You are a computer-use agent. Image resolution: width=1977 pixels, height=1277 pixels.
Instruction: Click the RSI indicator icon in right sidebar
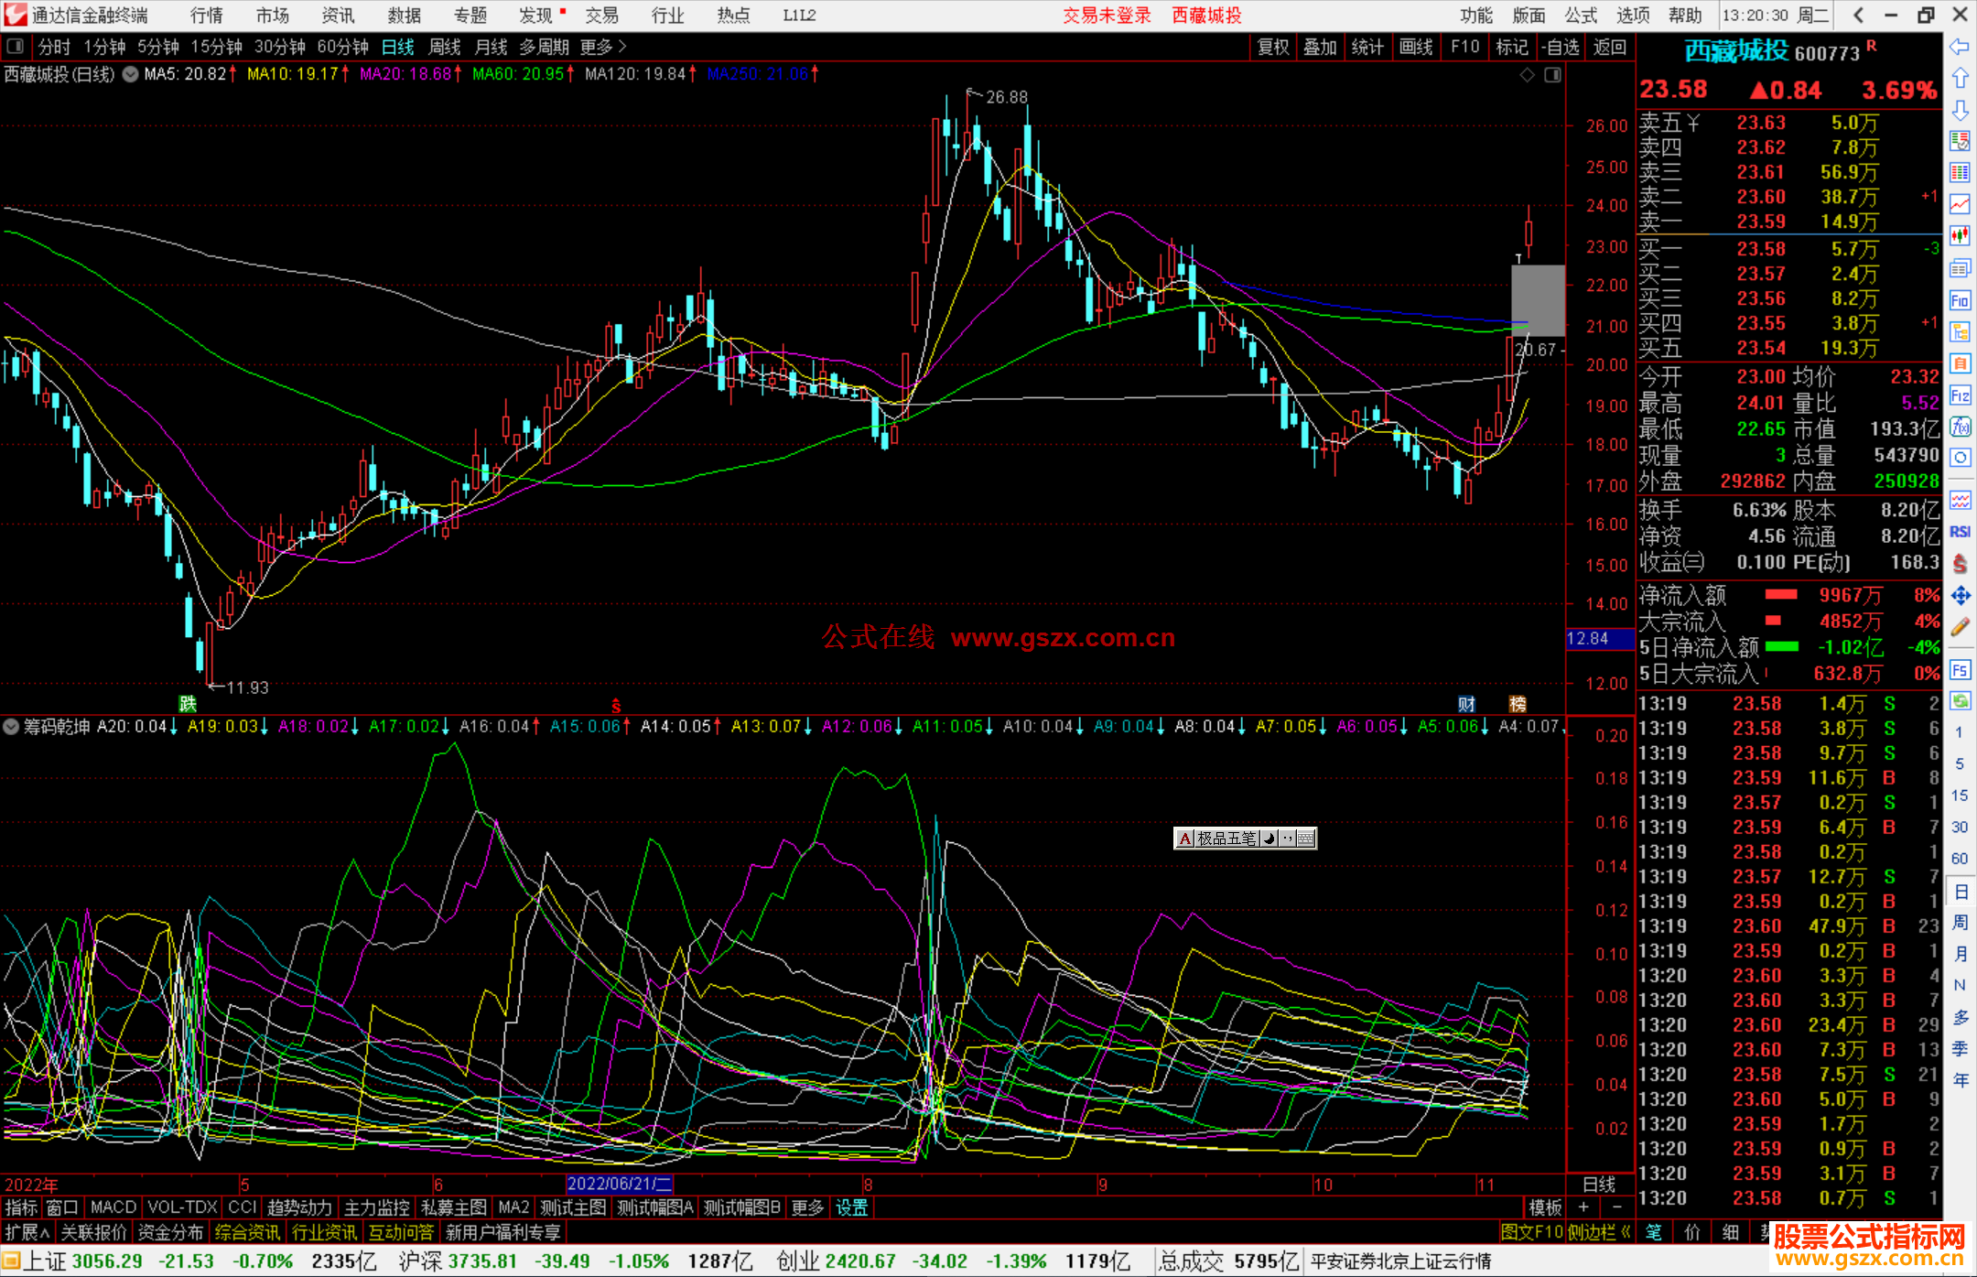pyautogui.click(x=1960, y=532)
